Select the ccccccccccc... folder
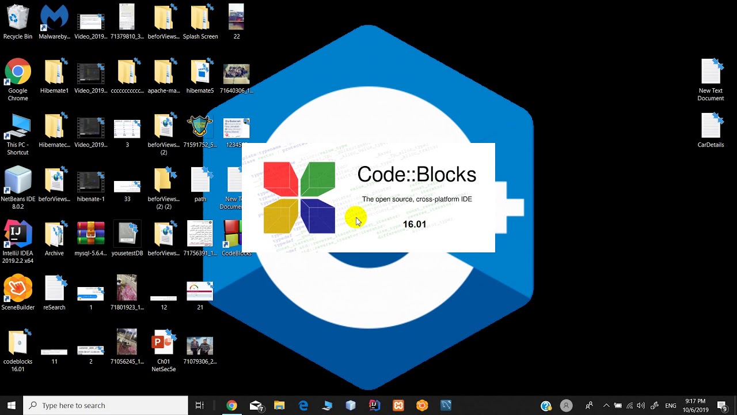737x415 pixels. (x=127, y=76)
